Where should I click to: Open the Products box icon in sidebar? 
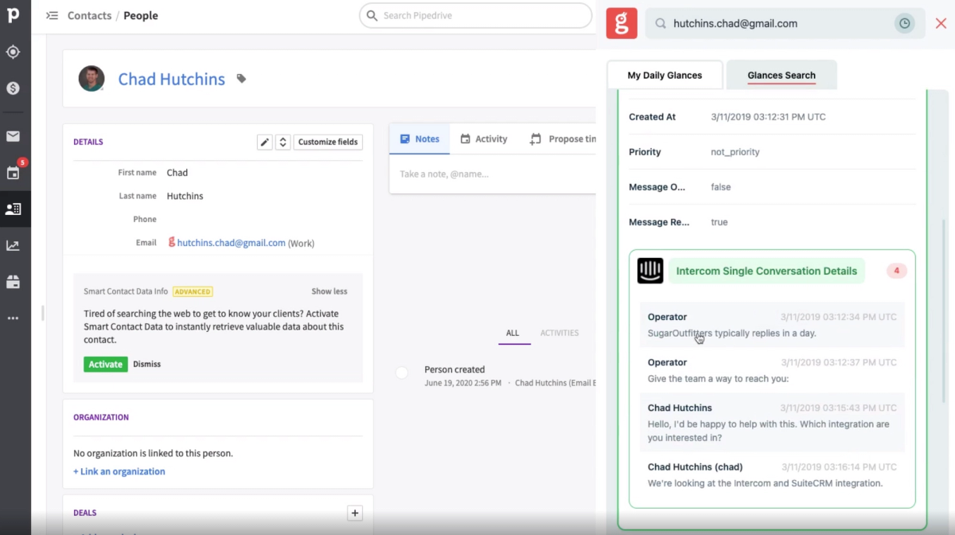click(13, 282)
